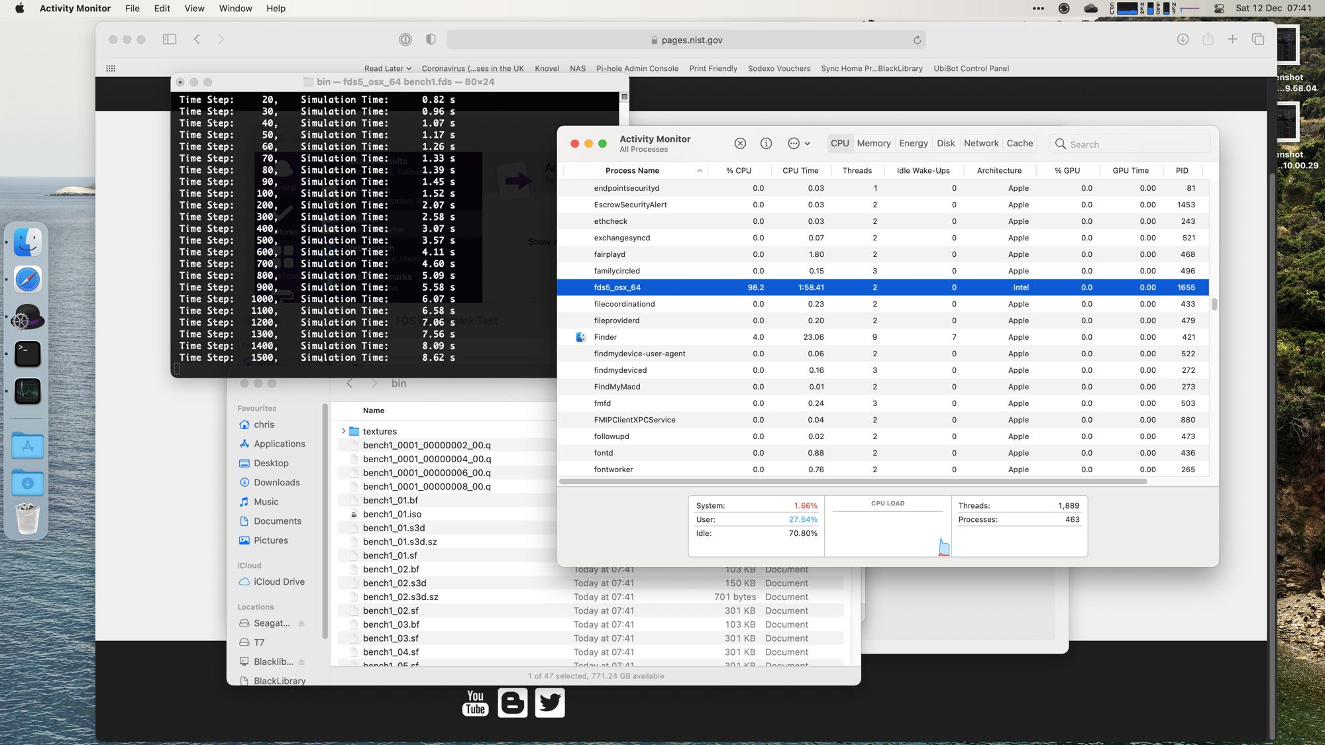Eject the Blacklib drive in Finder sidebar

(x=301, y=662)
